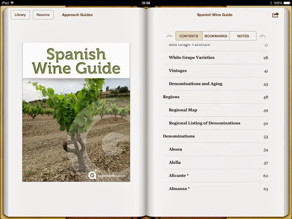Tap the Wi-Fi icon in the status bar
292x219 pixels.
point(12,3)
